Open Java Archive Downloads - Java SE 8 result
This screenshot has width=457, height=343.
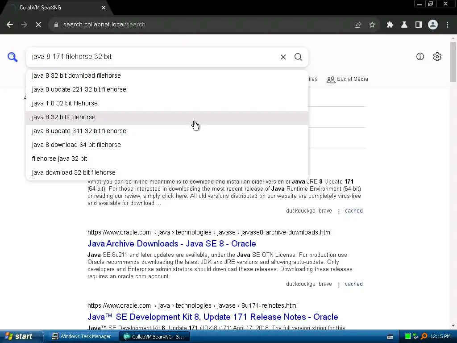click(x=172, y=243)
